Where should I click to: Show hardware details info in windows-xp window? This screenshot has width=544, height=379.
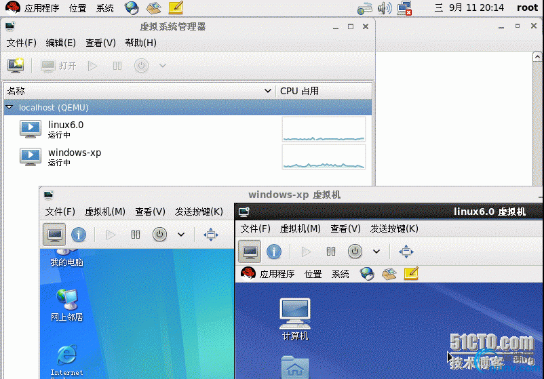click(79, 235)
